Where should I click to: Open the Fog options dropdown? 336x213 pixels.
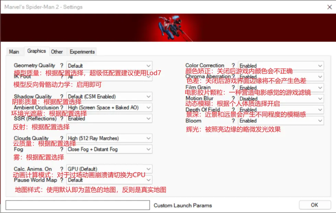tap(109, 149)
